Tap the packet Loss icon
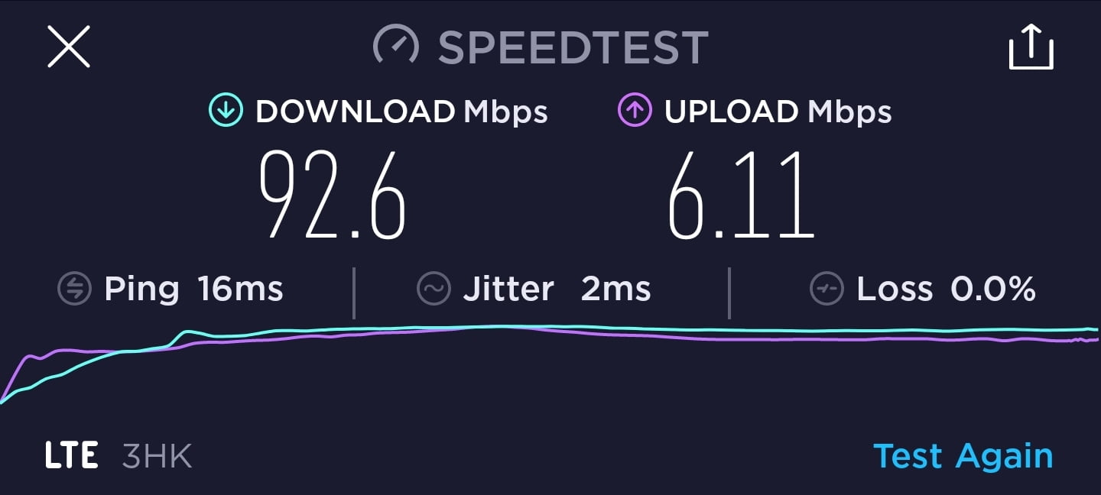 pyautogui.click(x=827, y=290)
